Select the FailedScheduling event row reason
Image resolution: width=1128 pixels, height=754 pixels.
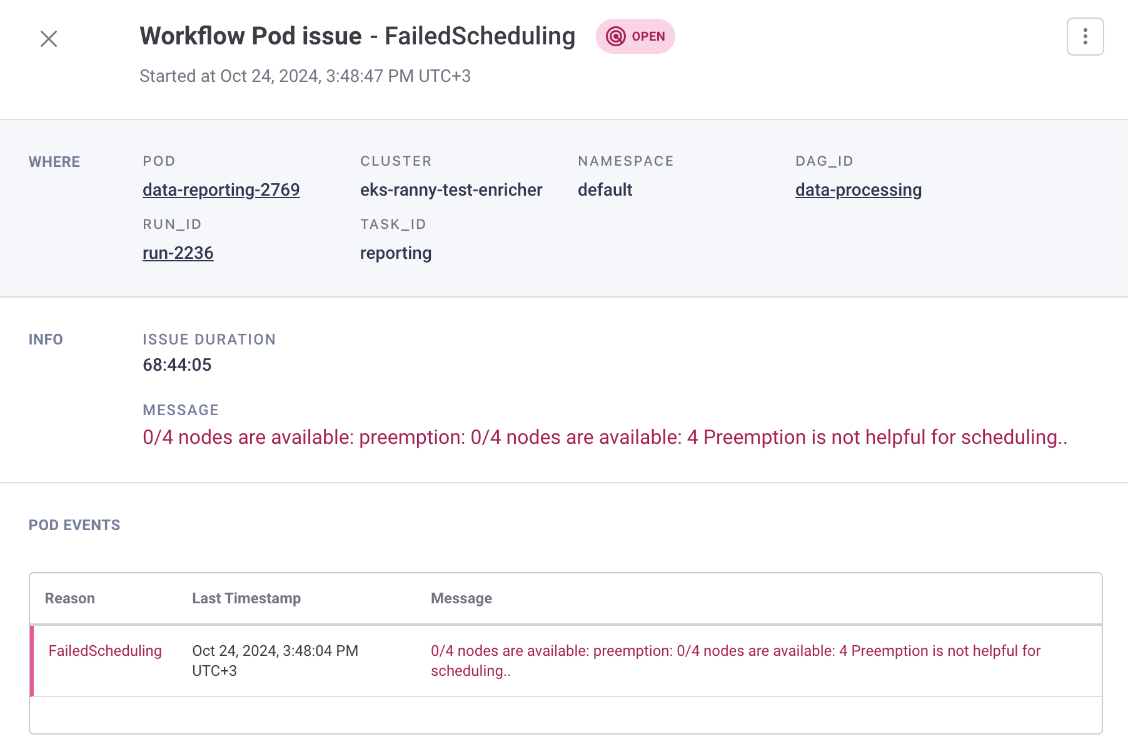[105, 651]
